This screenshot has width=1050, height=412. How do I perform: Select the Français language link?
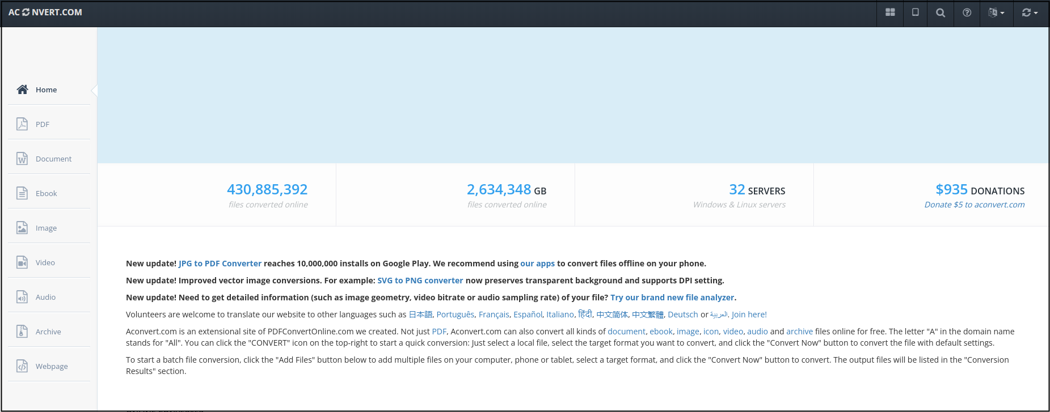pos(494,315)
